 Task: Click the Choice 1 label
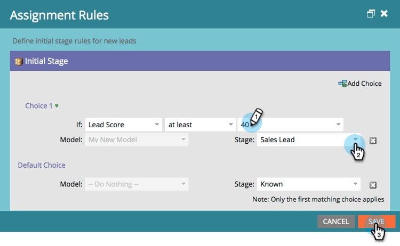(x=38, y=105)
